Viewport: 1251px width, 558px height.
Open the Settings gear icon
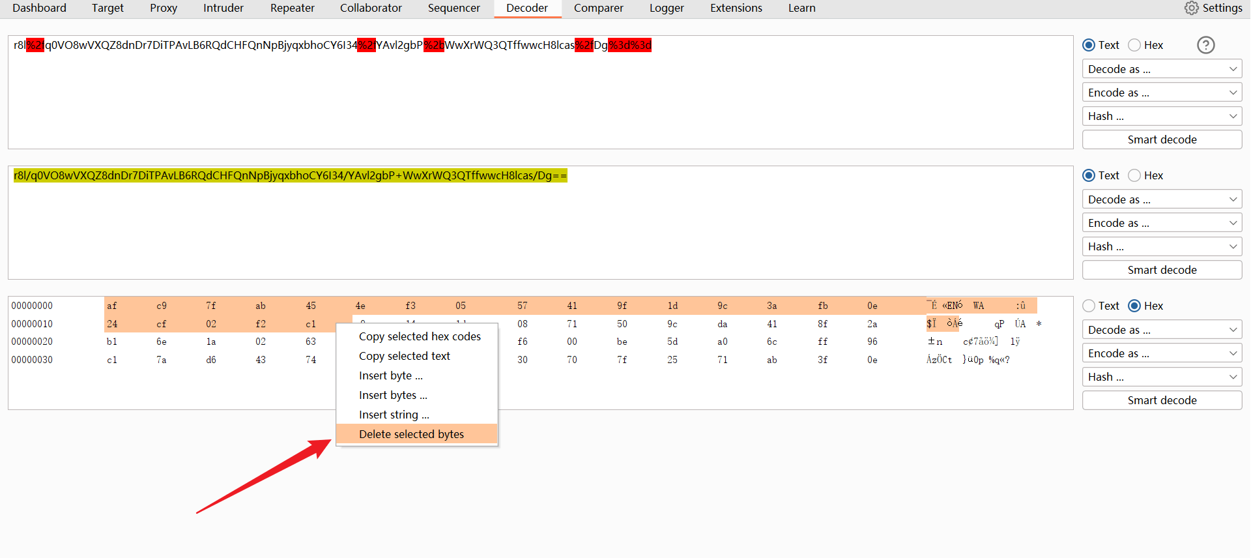click(1191, 8)
